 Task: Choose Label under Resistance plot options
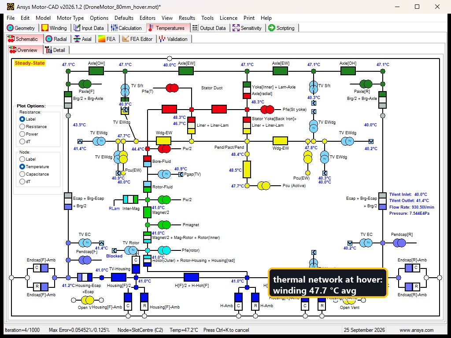22,119
